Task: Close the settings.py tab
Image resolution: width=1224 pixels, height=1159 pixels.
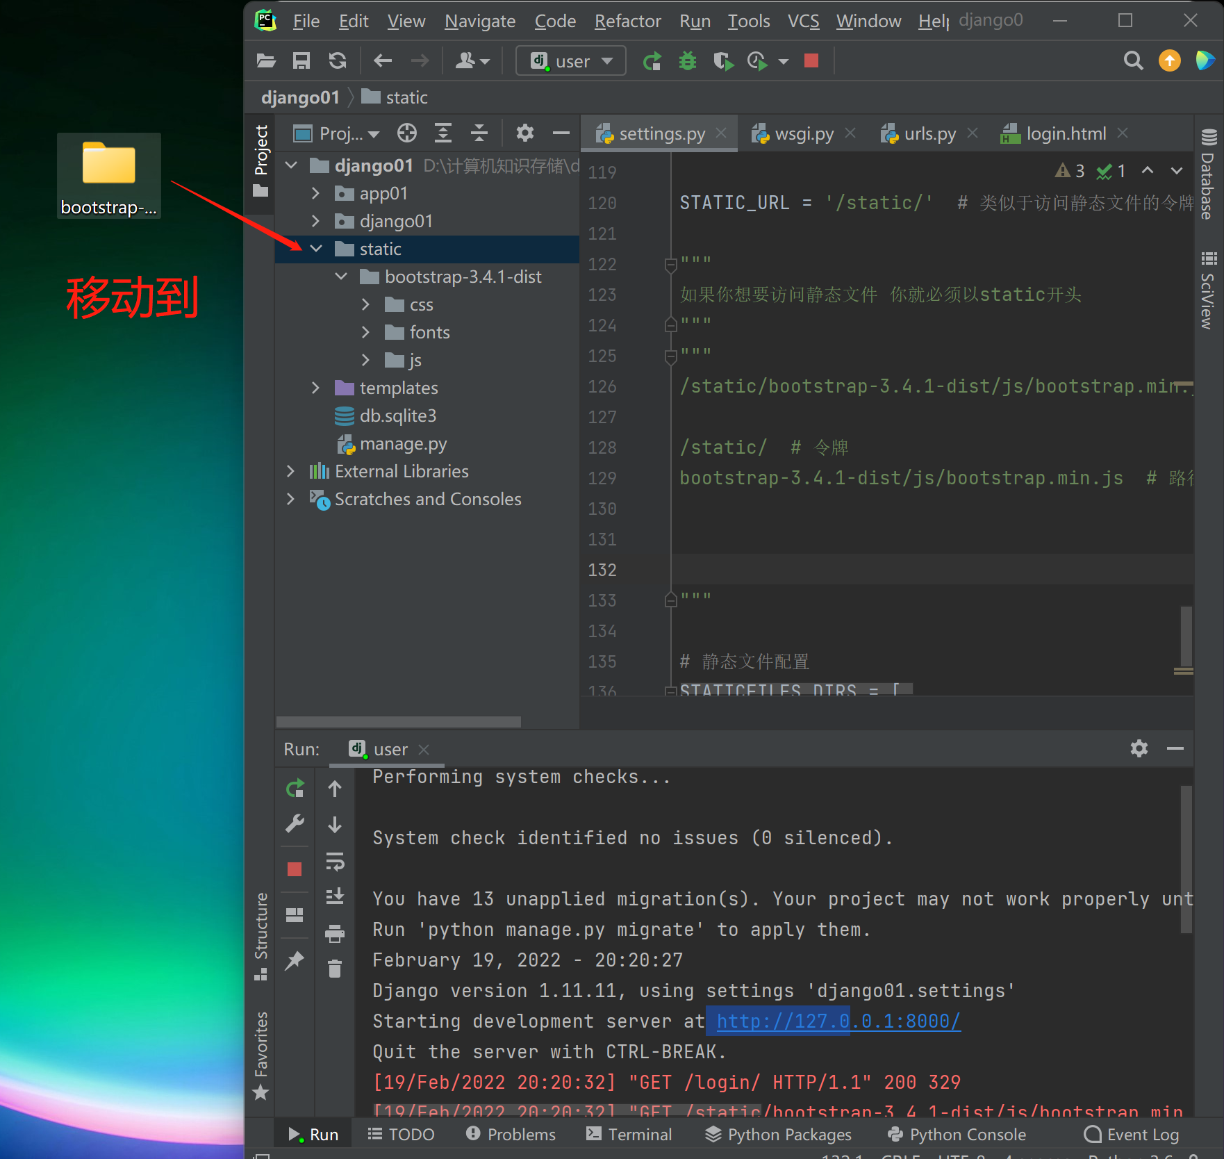Action: click(721, 133)
